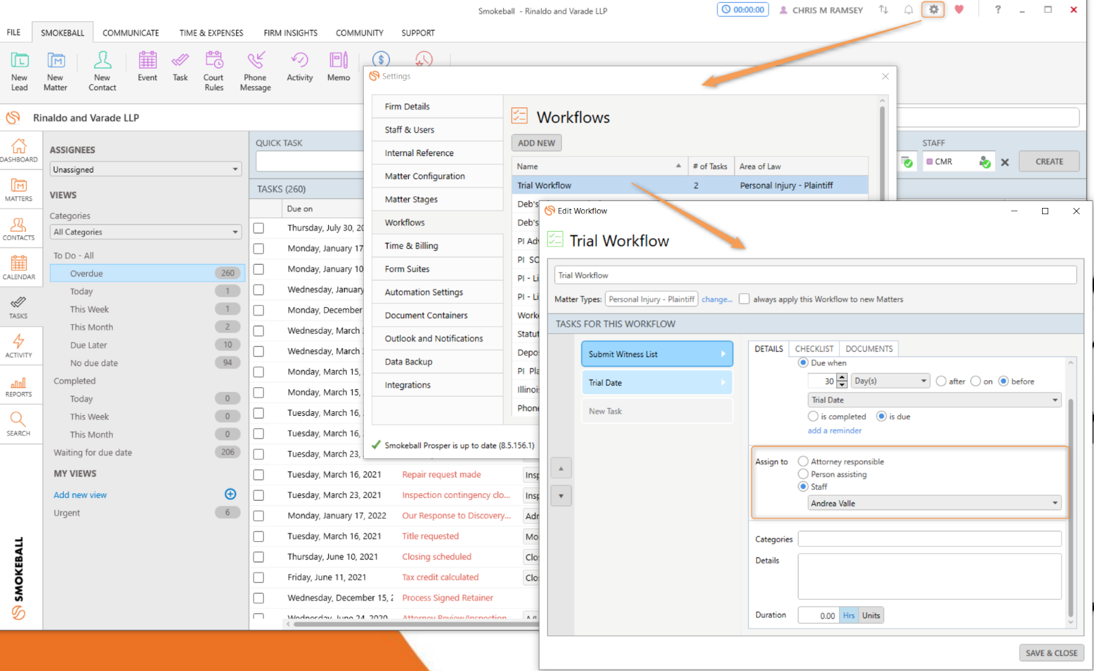
Task: Select the 'is due' radio button
Action: coord(881,416)
